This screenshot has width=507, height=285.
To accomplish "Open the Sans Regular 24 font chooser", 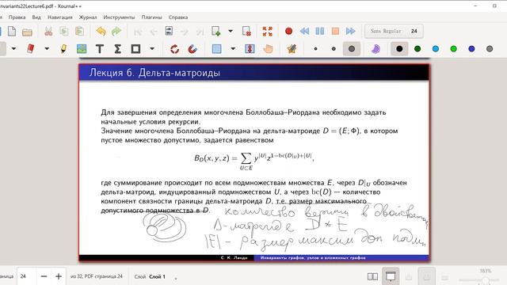I will [x=394, y=31].
